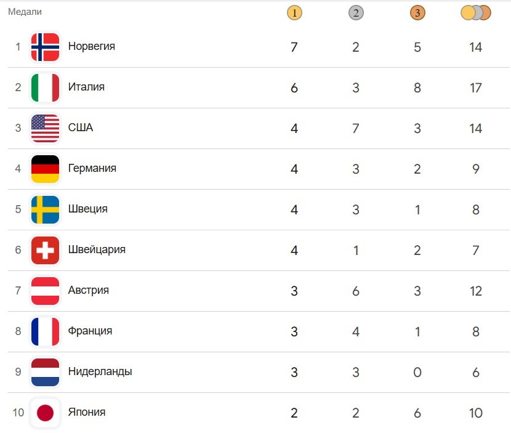Click the bronze medal column icon
The width and height of the screenshot is (511, 433).
(x=417, y=12)
